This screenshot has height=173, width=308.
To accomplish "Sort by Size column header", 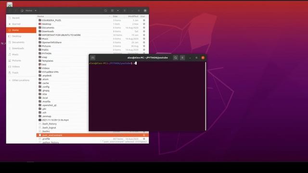I will point(115,16).
